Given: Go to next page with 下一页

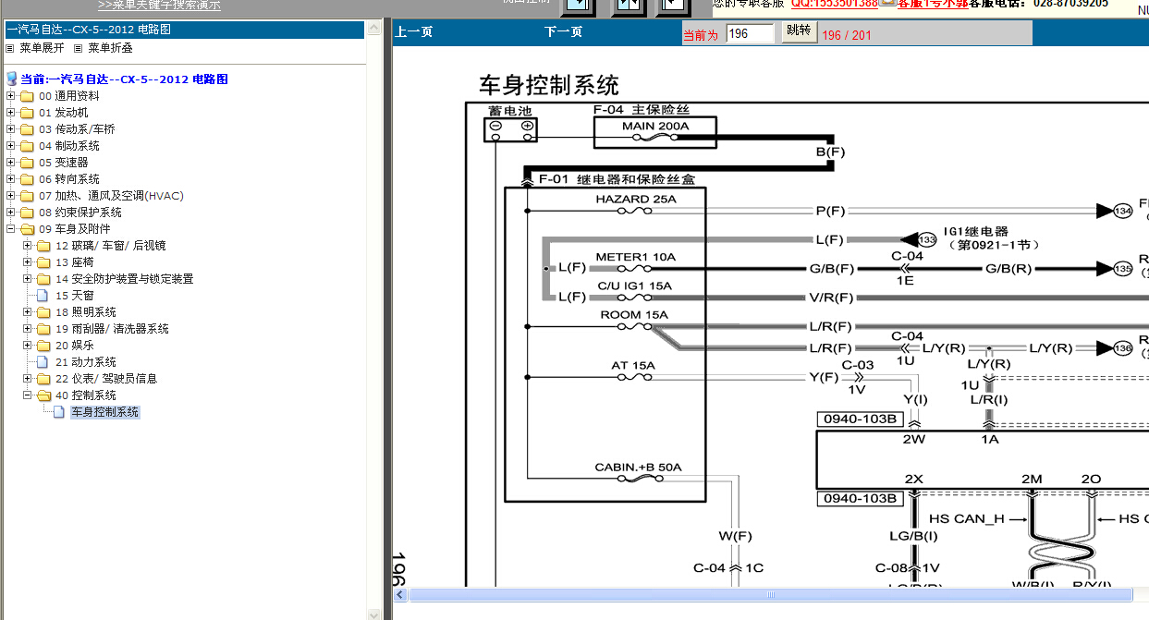Looking at the screenshot, I should [564, 32].
